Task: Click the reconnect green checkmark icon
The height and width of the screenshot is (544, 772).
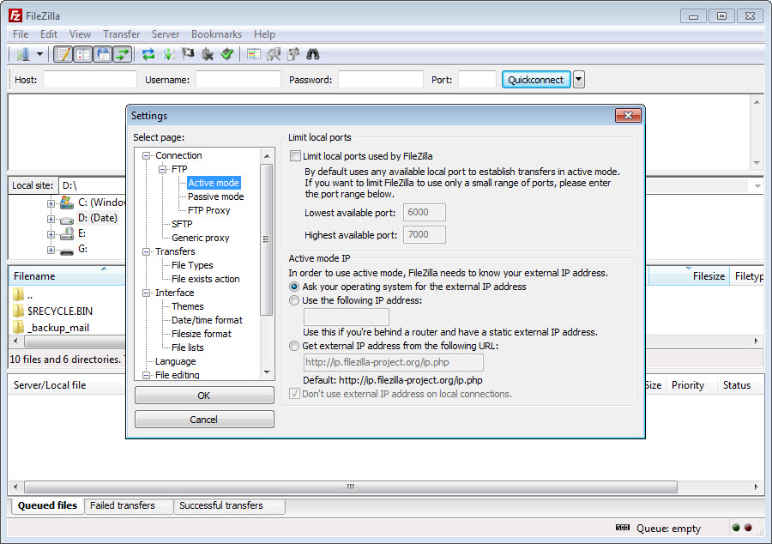Action: tap(227, 54)
